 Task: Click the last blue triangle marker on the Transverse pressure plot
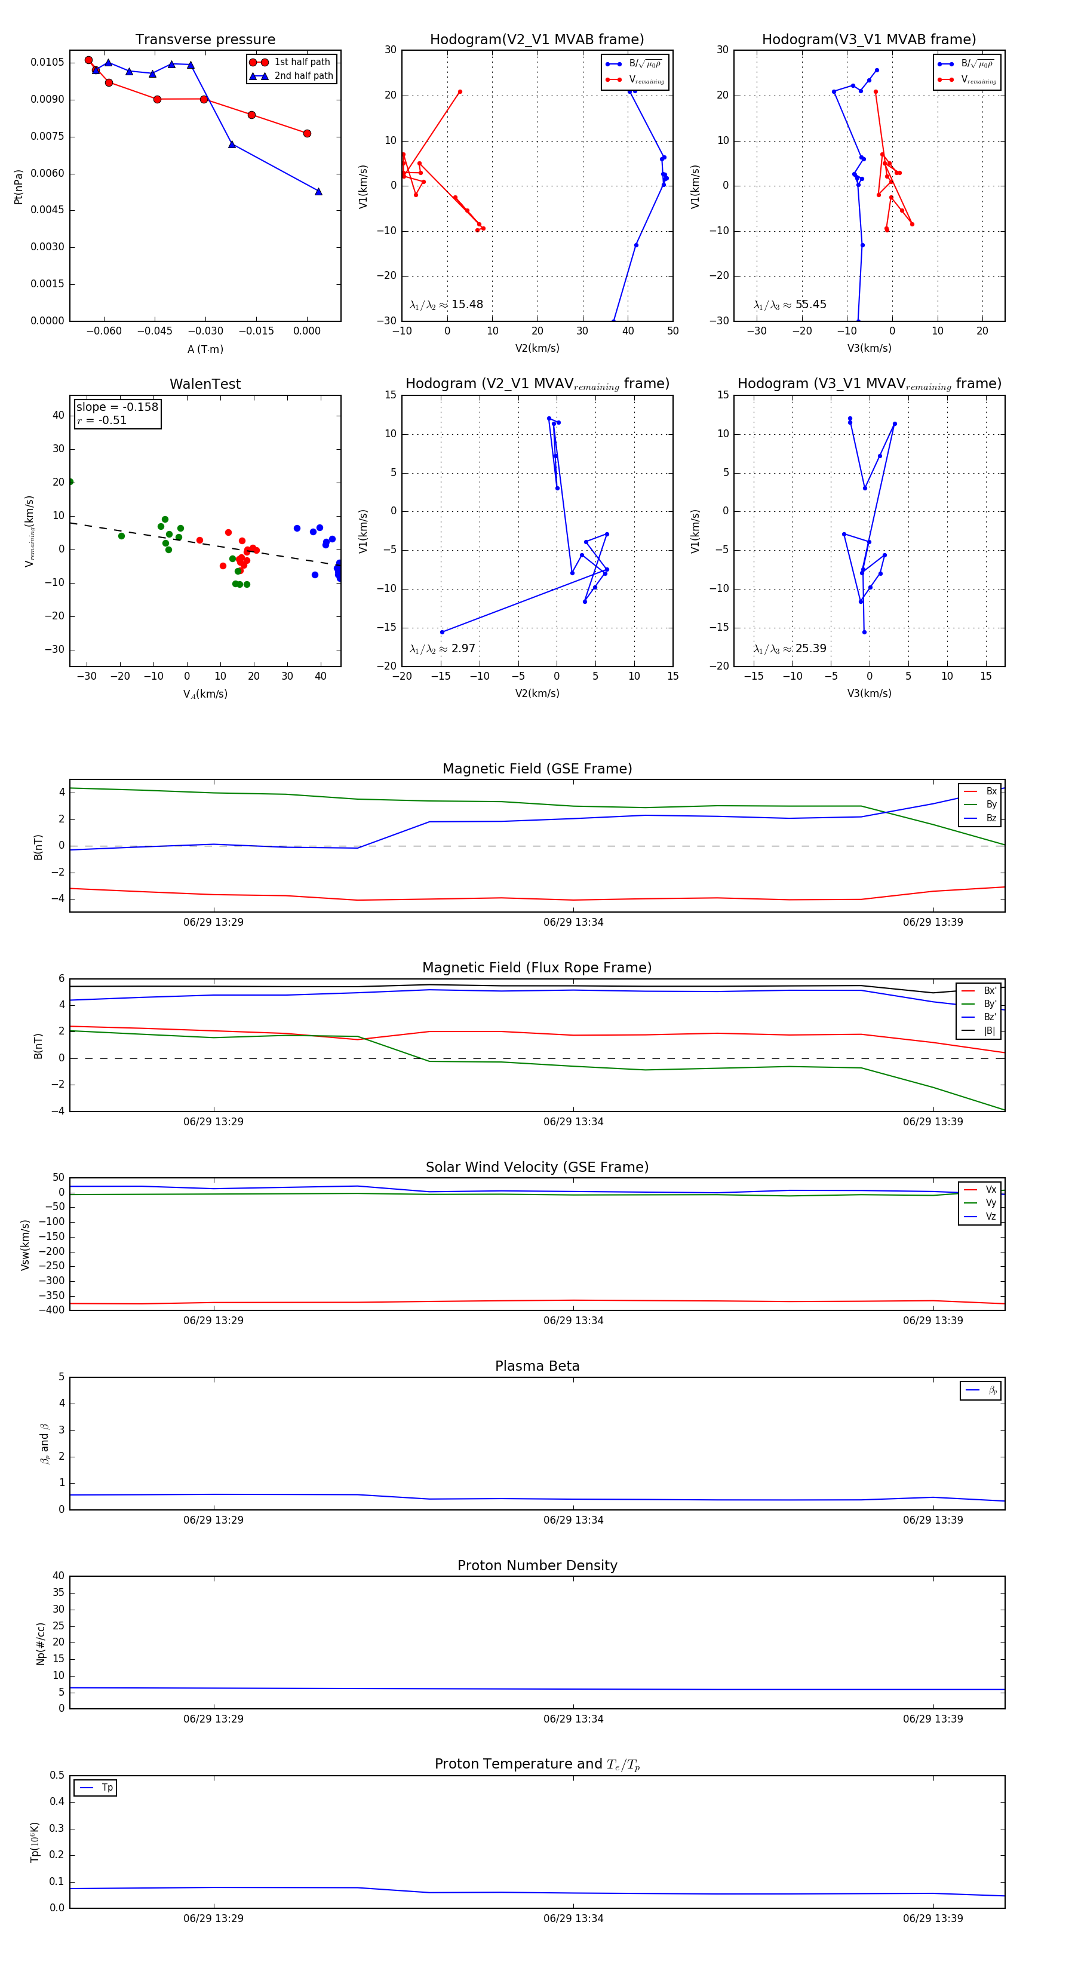[318, 191]
